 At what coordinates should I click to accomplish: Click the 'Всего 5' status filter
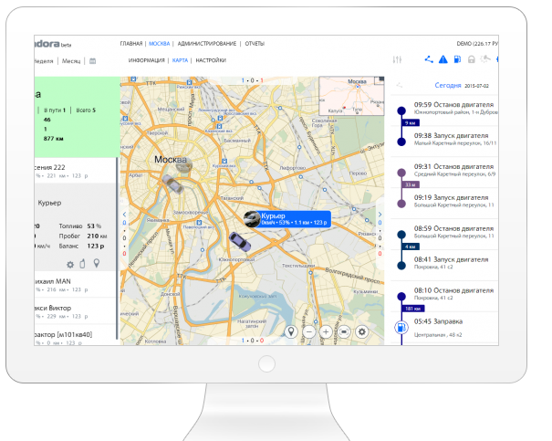click(86, 110)
